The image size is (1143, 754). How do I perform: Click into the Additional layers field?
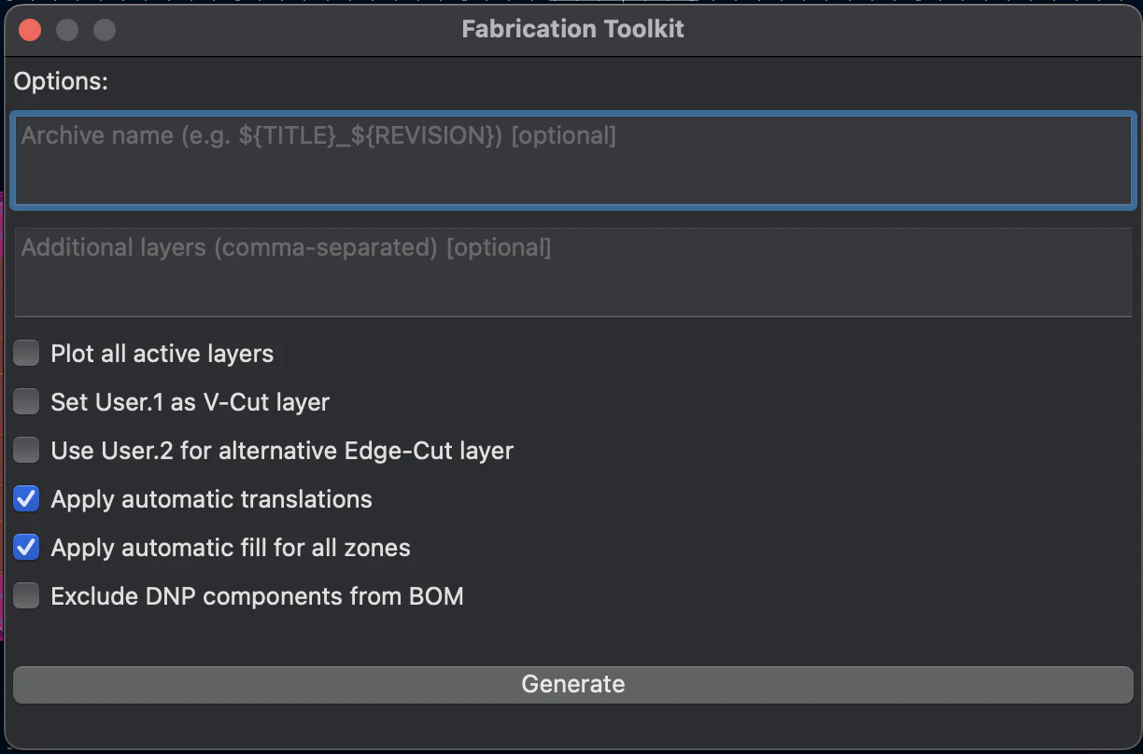pyautogui.click(x=573, y=272)
